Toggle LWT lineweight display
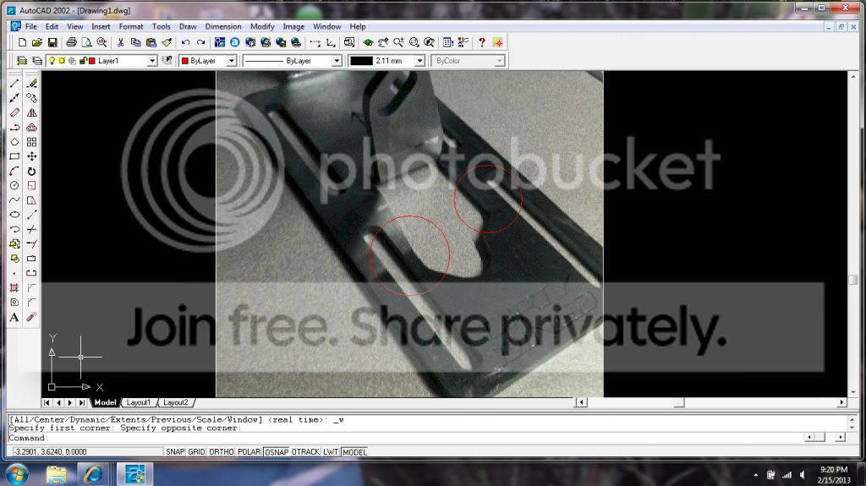The height and width of the screenshot is (486, 866). 331,451
